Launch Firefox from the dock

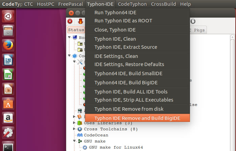pos(8,45)
